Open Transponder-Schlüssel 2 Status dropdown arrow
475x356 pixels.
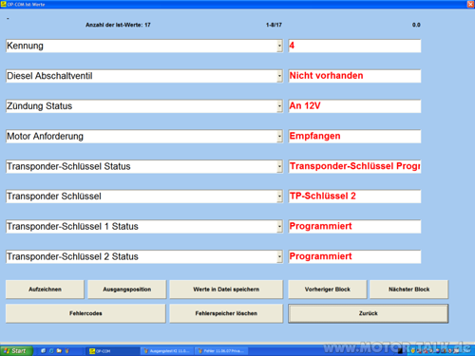279,256
